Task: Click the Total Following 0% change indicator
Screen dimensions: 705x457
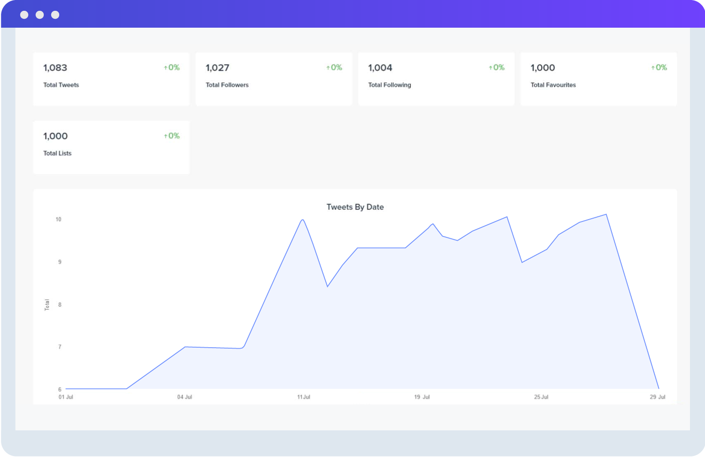Action: coord(496,68)
